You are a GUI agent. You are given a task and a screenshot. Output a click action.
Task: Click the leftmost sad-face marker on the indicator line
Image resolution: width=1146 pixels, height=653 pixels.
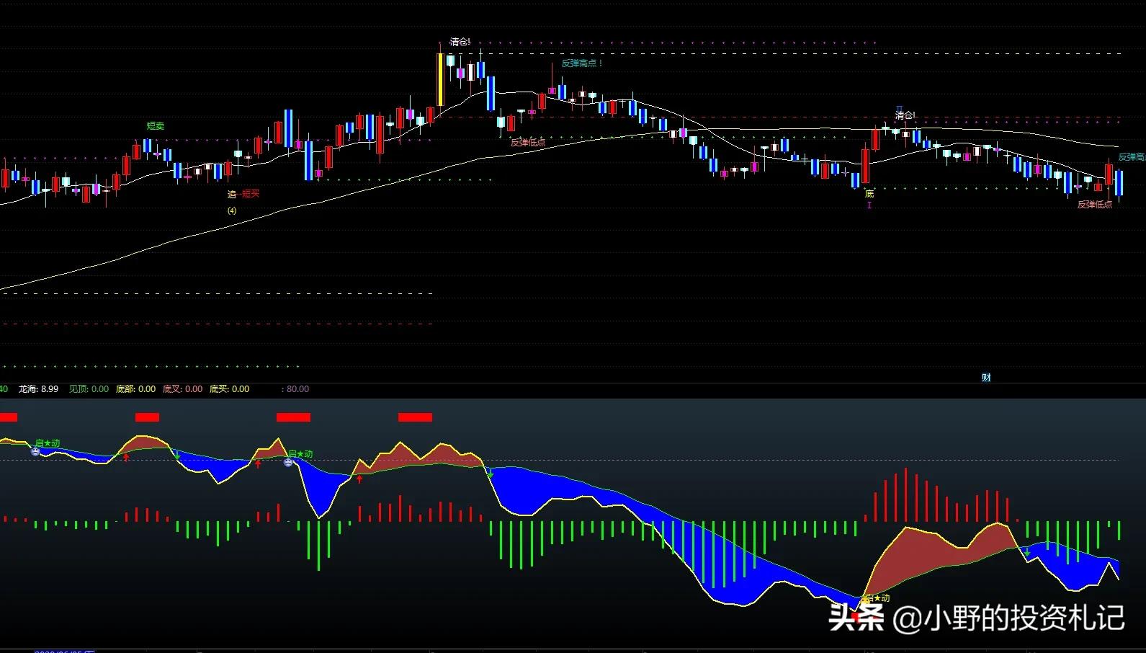click(35, 451)
